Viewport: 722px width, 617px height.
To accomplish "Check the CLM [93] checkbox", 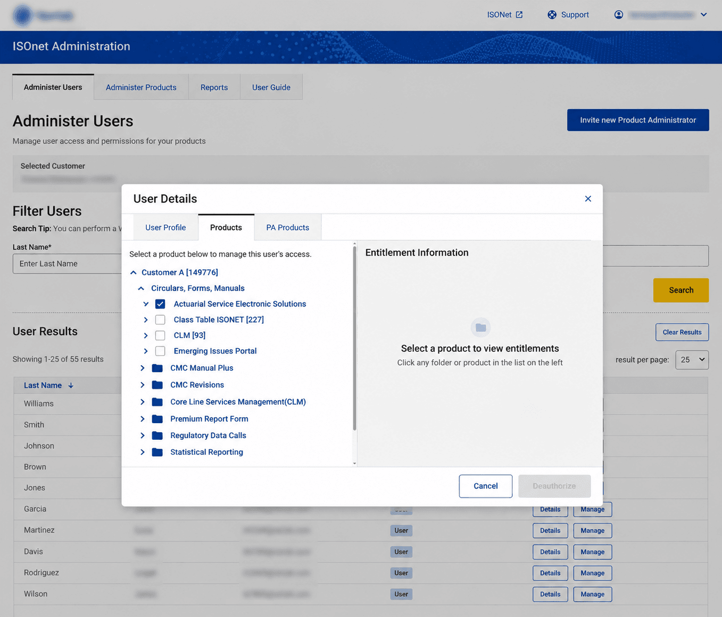I will coord(160,335).
